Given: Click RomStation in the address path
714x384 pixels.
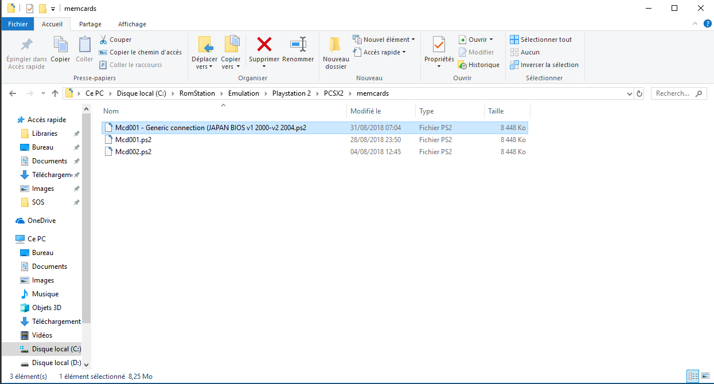Looking at the screenshot, I should [x=197, y=93].
